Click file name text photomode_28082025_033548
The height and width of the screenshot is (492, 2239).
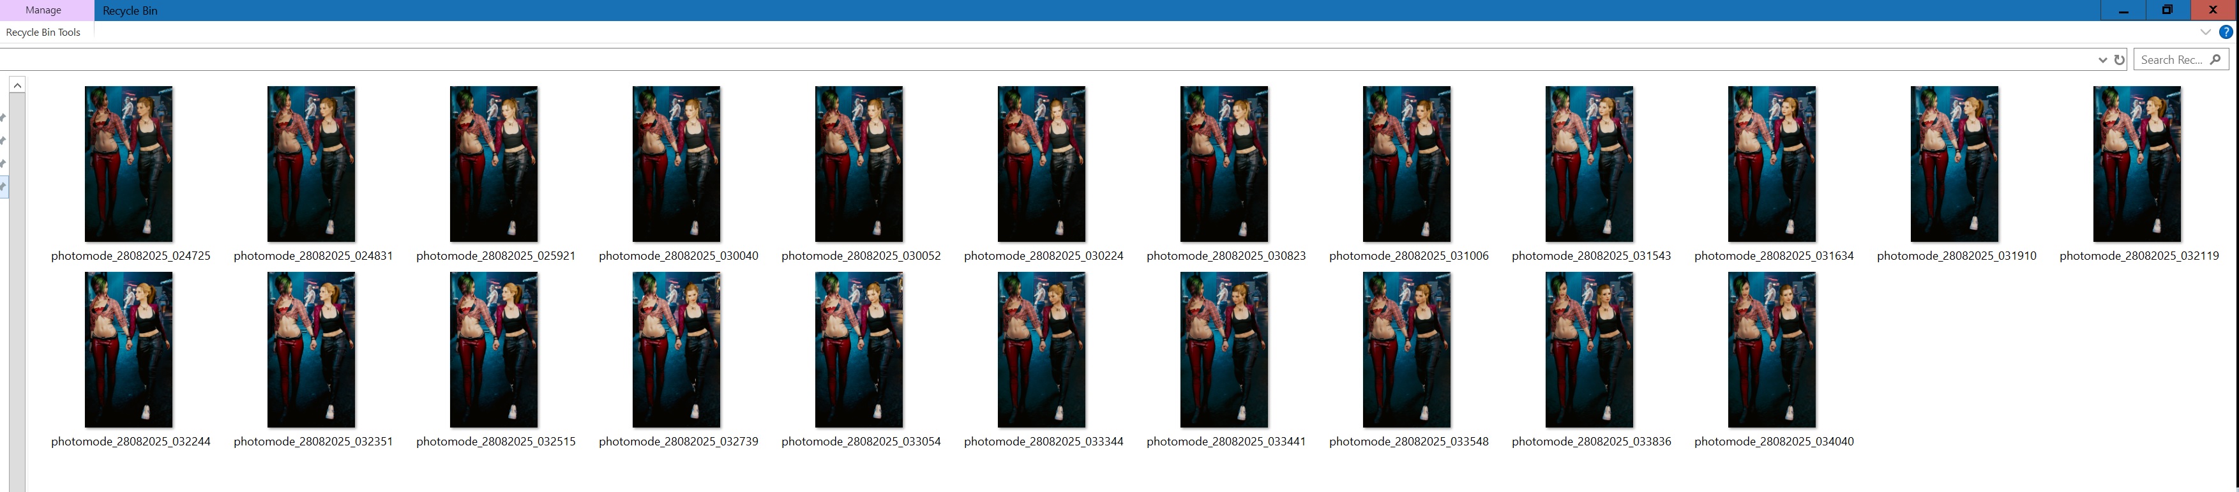(x=1408, y=442)
